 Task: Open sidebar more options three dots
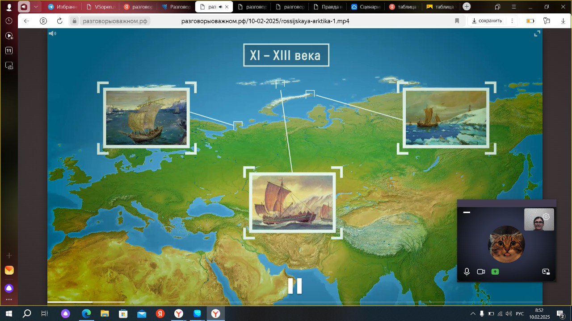8,300
